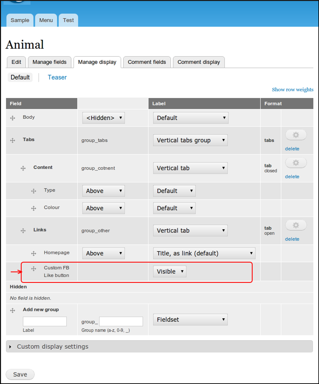Click Show row weights link
The height and width of the screenshot is (384, 319).
click(293, 90)
